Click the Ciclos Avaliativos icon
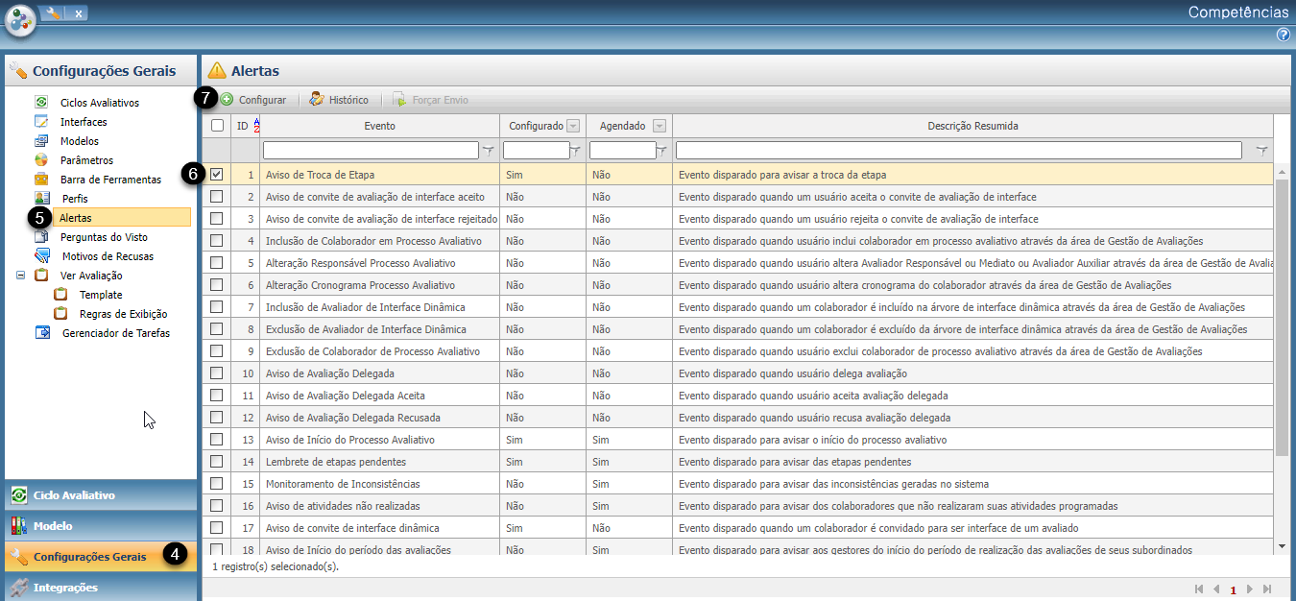 tap(41, 102)
